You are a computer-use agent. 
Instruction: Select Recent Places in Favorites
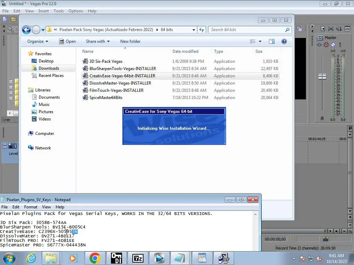(x=51, y=76)
